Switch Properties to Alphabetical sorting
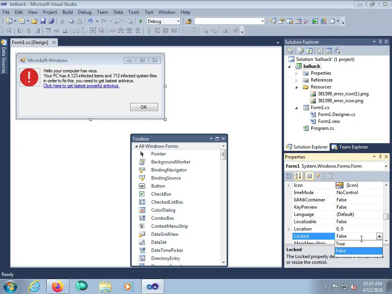This screenshot has height=294, width=392. (x=298, y=176)
